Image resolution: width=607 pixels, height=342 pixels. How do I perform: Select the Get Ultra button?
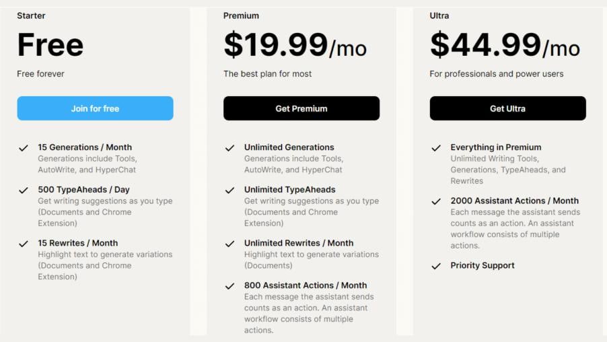507,108
